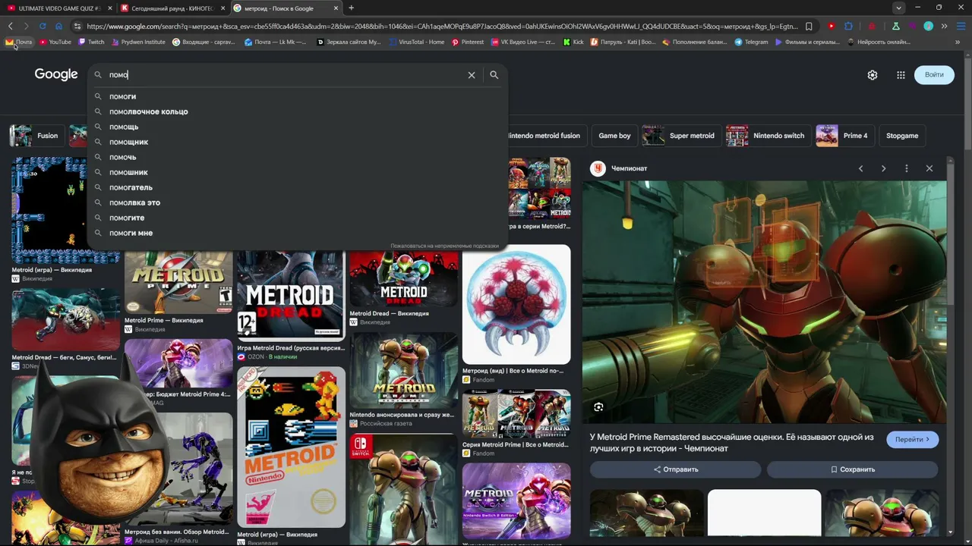Open the Почта bookmark
The width and height of the screenshot is (972, 546).
click(19, 42)
